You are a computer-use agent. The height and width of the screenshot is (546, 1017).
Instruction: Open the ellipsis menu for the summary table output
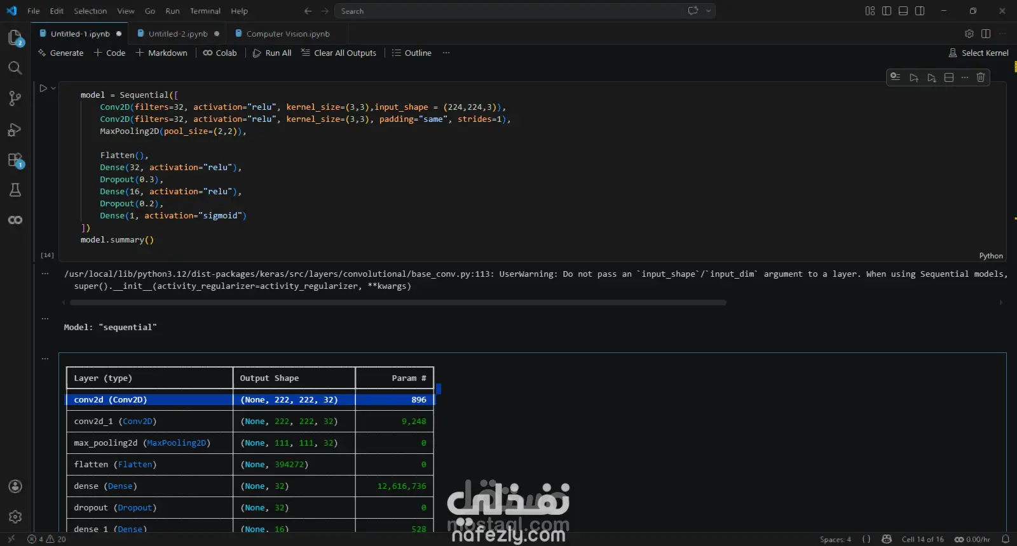point(45,359)
